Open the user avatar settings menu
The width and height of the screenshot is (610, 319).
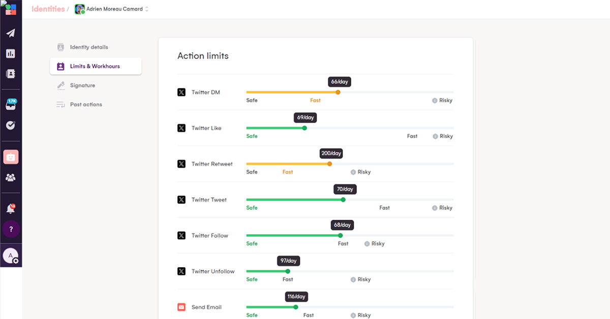11,256
